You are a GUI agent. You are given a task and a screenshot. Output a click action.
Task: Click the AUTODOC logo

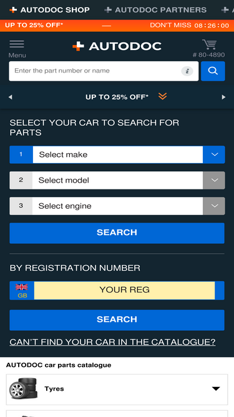[117, 46]
